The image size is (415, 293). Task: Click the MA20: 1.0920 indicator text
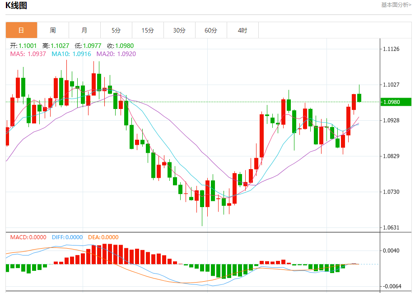coord(116,54)
